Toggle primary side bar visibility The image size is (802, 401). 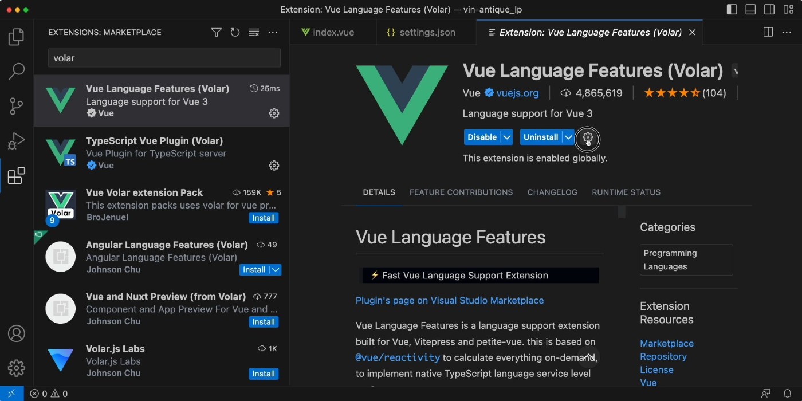click(732, 10)
